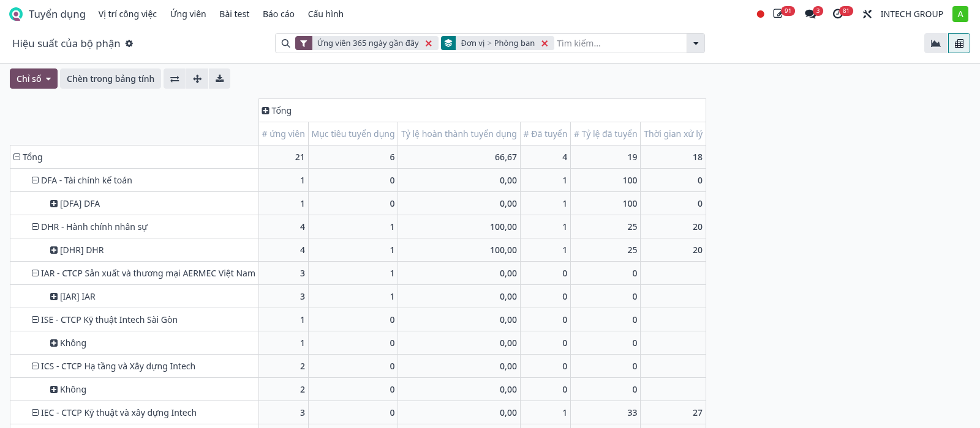Open the search options dropdown arrow
Screen dimensions: 980x428
[696, 43]
